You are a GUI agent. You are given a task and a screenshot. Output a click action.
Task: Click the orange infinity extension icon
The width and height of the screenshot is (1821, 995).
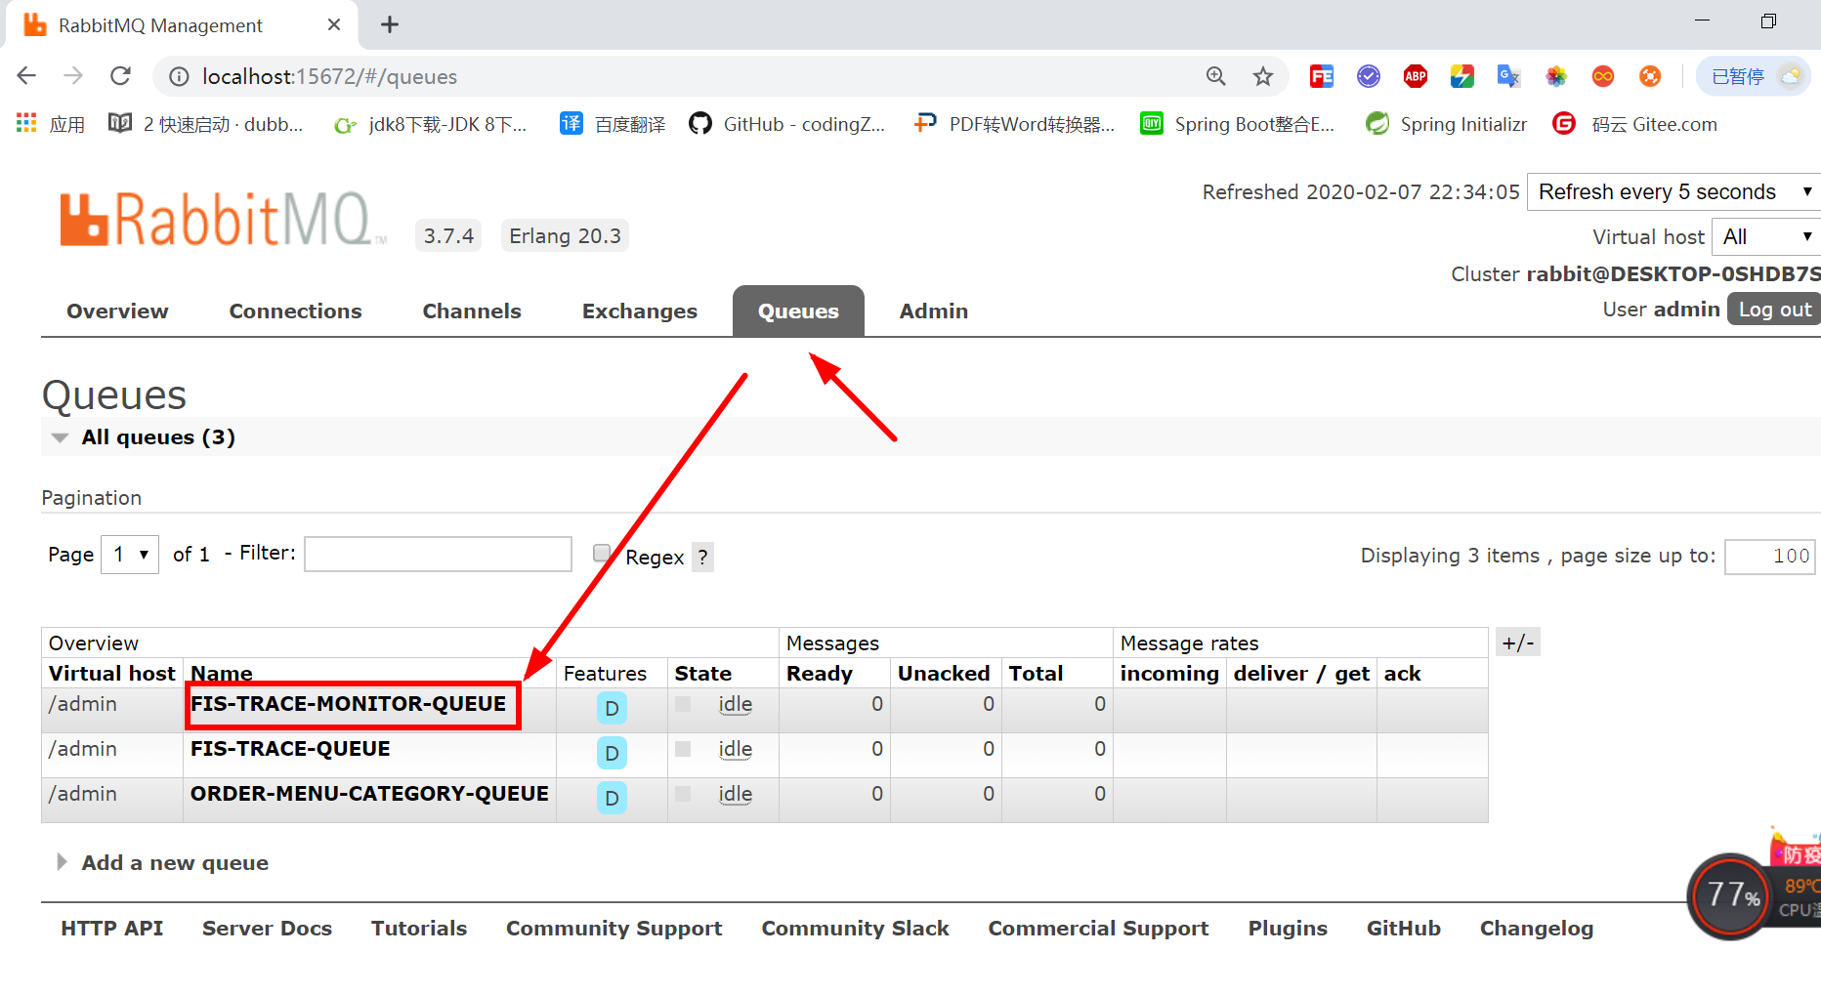pos(1603,76)
